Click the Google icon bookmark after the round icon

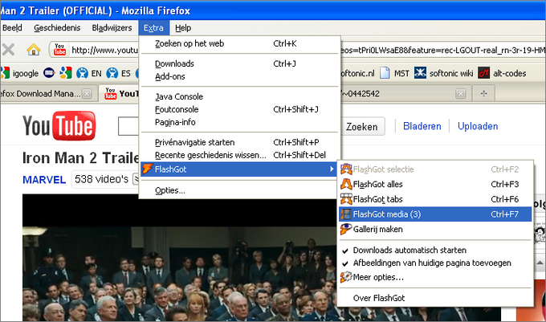click(66, 73)
